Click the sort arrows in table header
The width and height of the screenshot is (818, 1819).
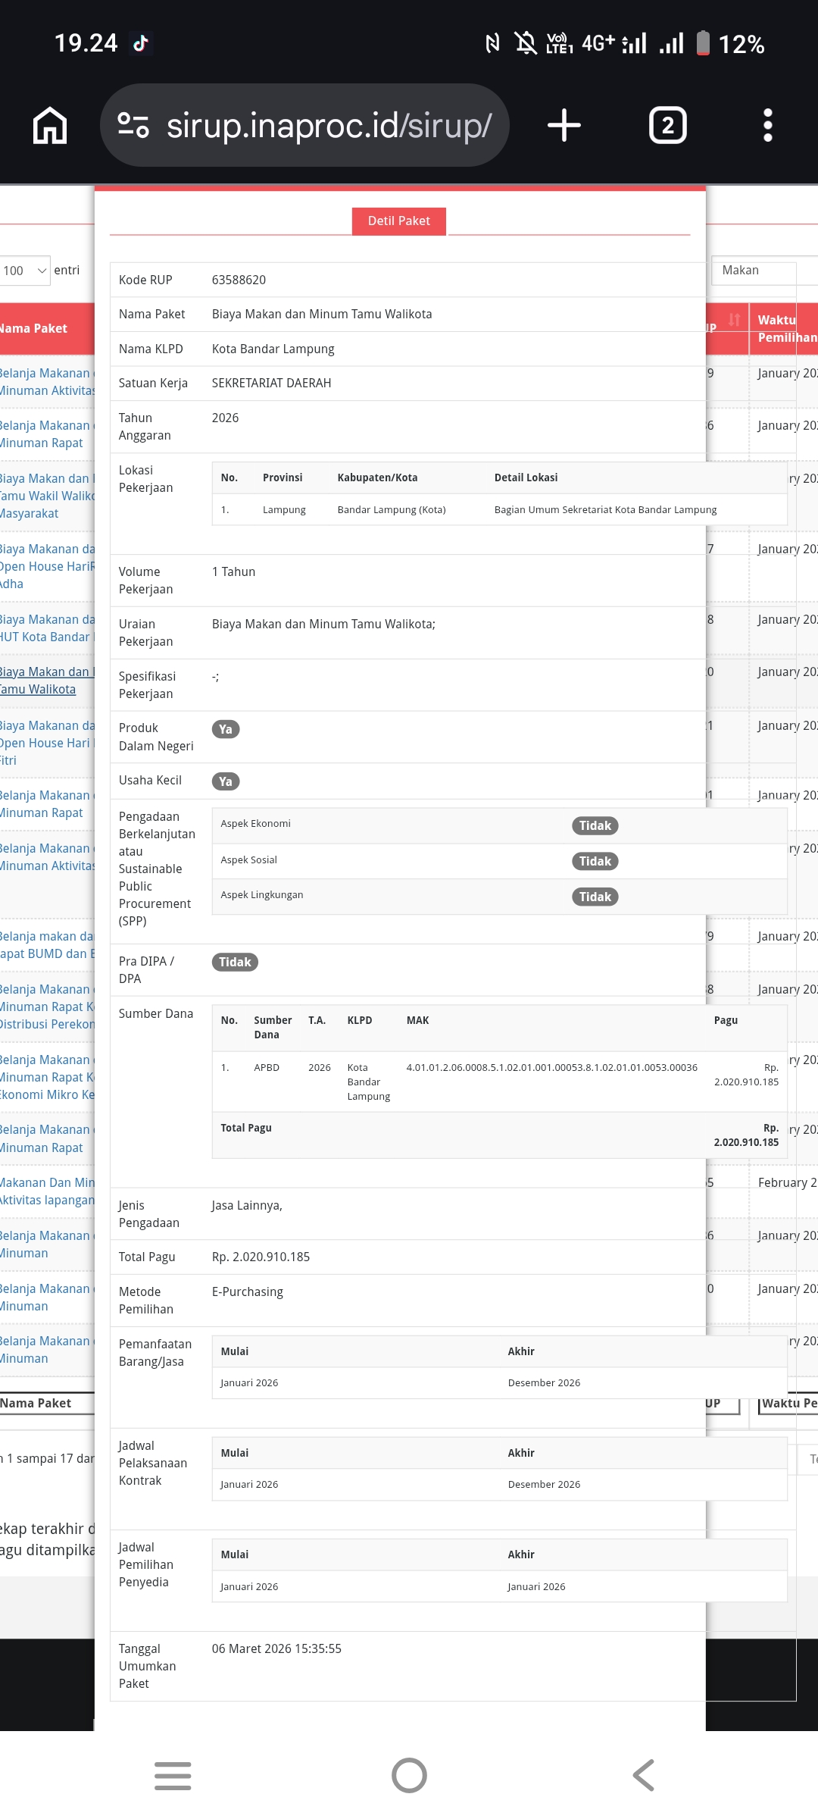[x=733, y=320]
